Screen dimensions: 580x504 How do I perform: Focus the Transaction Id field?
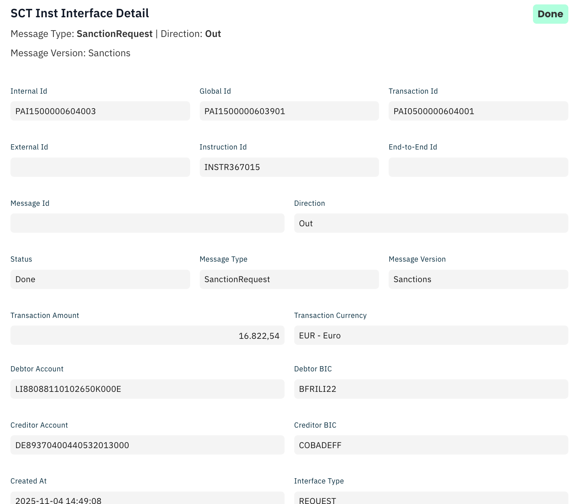pos(478,111)
